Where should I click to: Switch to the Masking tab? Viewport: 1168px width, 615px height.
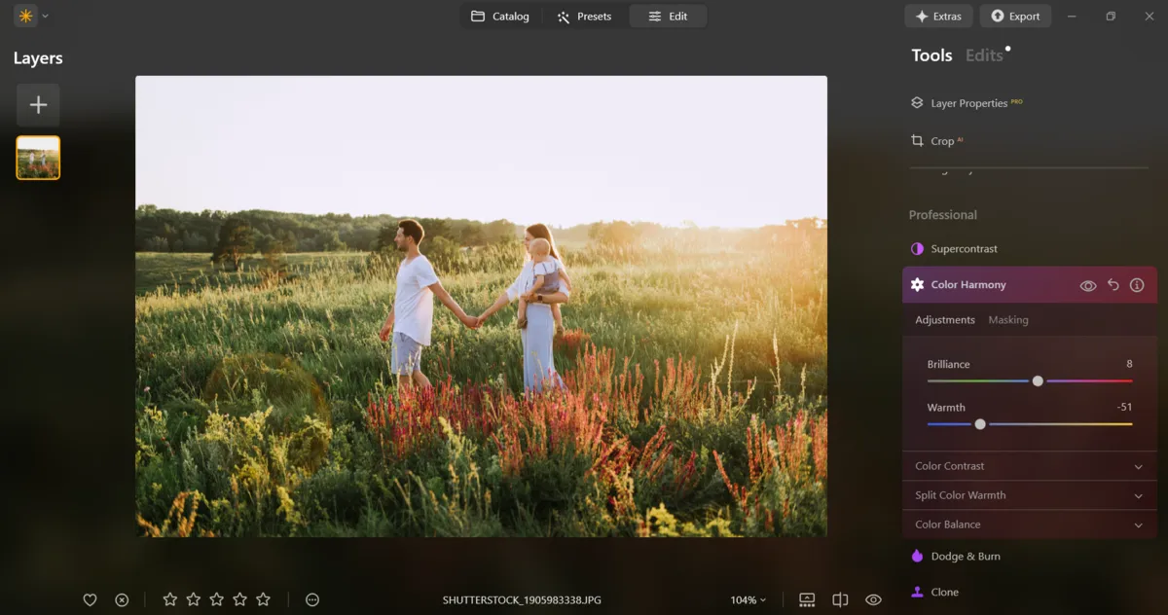pyautogui.click(x=1007, y=320)
